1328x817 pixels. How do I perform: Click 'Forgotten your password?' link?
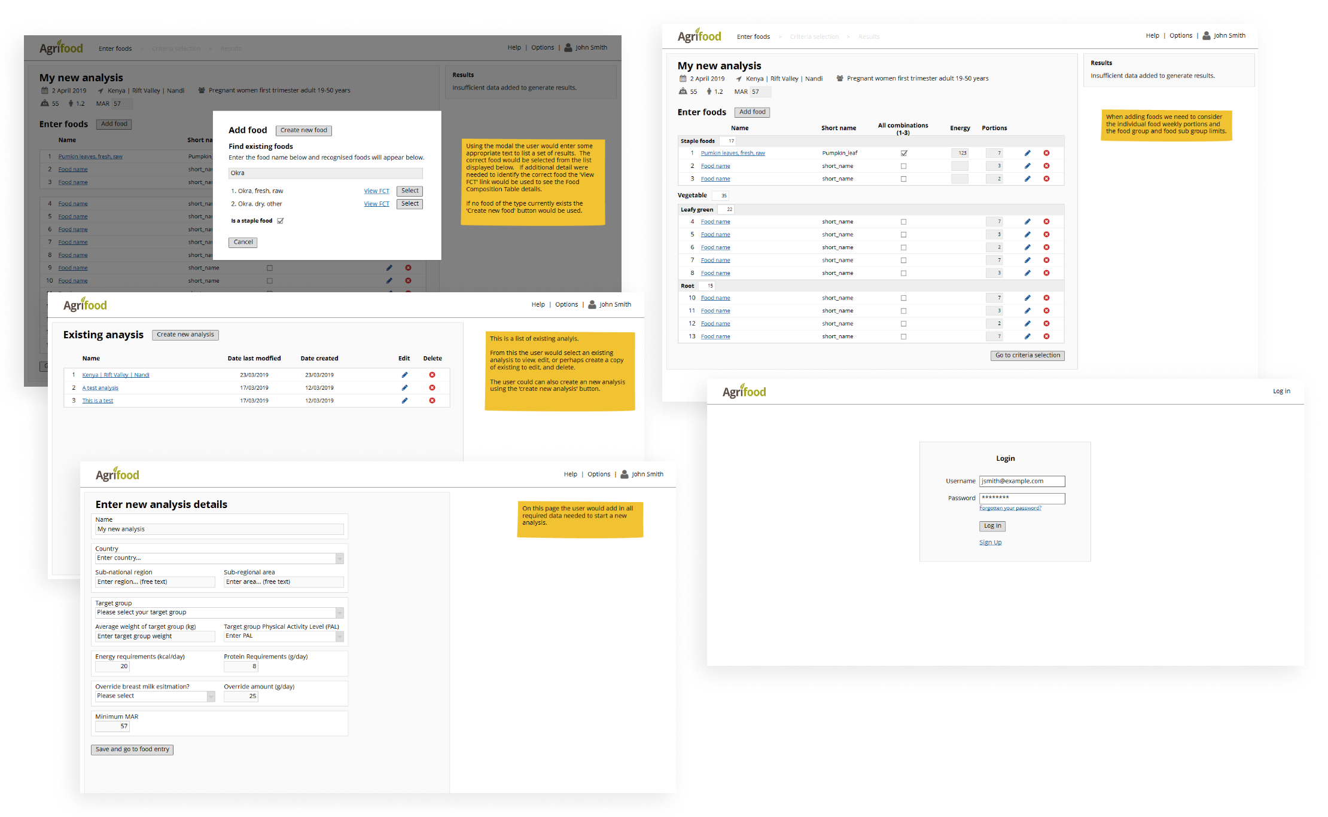click(1010, 508)
